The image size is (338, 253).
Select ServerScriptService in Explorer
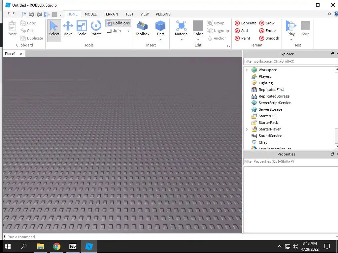[275, 103]
